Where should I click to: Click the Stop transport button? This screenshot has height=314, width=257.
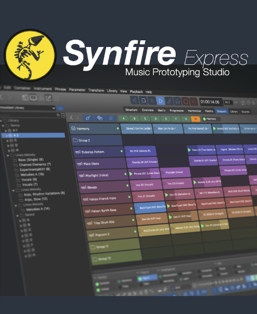pos(143,101)
